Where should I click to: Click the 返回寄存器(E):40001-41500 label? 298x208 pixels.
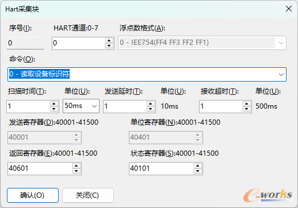pos(53,153)
